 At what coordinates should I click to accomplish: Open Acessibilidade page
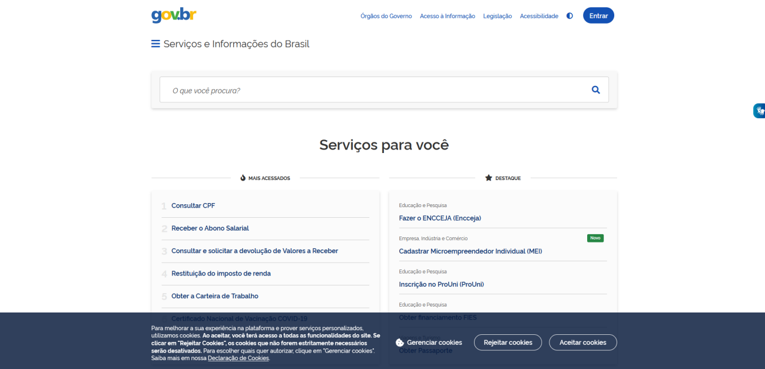538,16
